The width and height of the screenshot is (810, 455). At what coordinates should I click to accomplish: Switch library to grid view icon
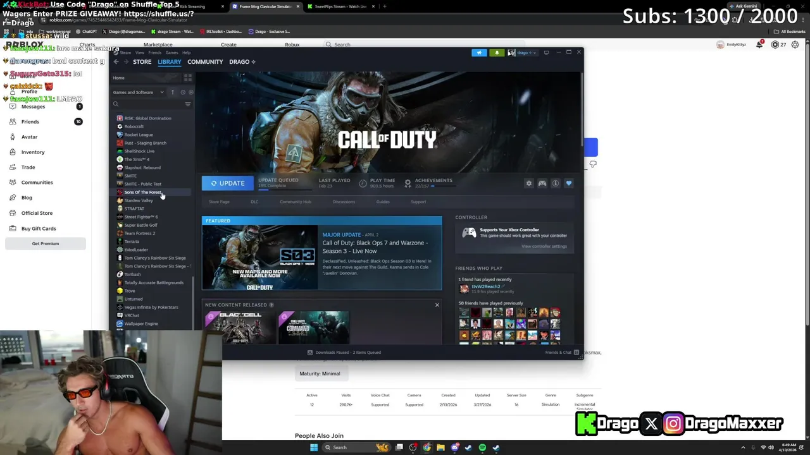(x=187, y=78)
